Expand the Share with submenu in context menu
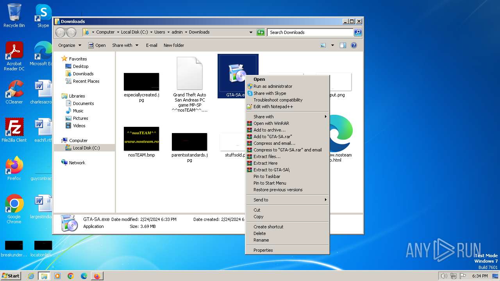This screenshot has width=500, height=281. (287, 117)
